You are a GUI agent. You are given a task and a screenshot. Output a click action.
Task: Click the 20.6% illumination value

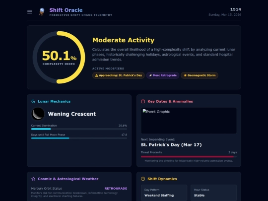pos(123,126)
